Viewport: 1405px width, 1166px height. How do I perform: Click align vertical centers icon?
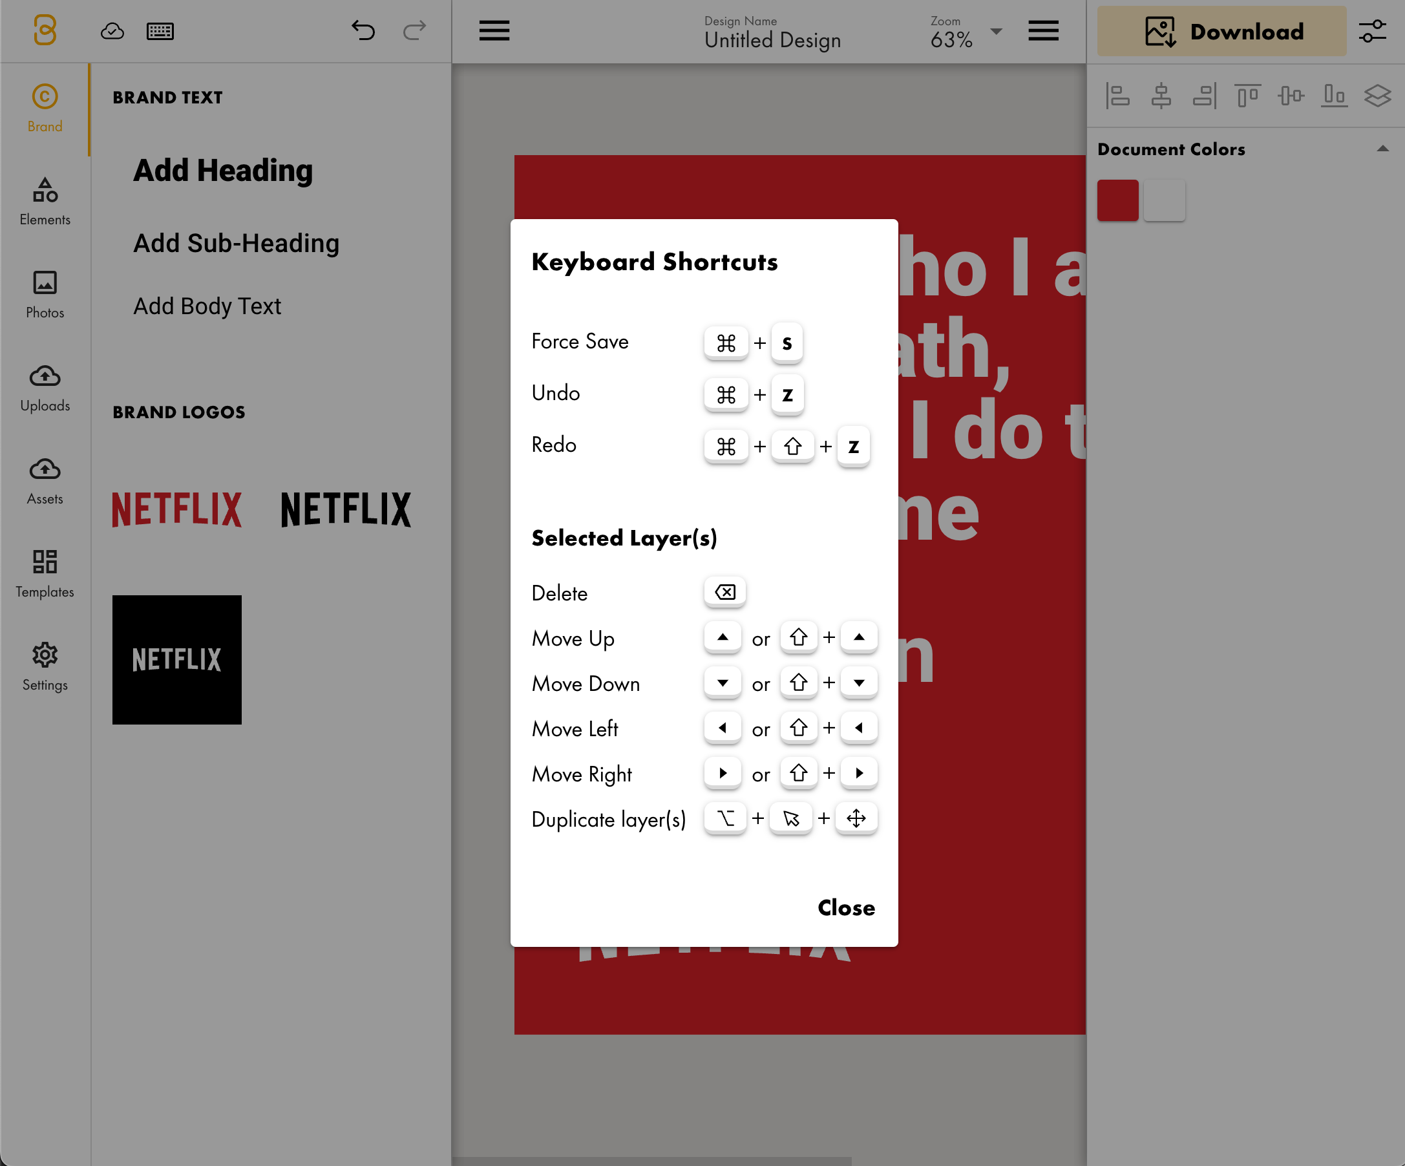pyautogui.click(x=1291, y=96)
